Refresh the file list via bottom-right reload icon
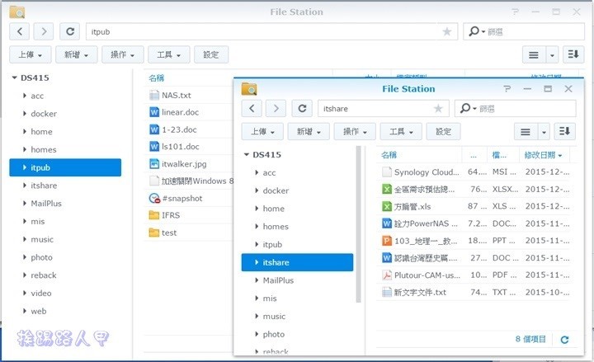 564,339
